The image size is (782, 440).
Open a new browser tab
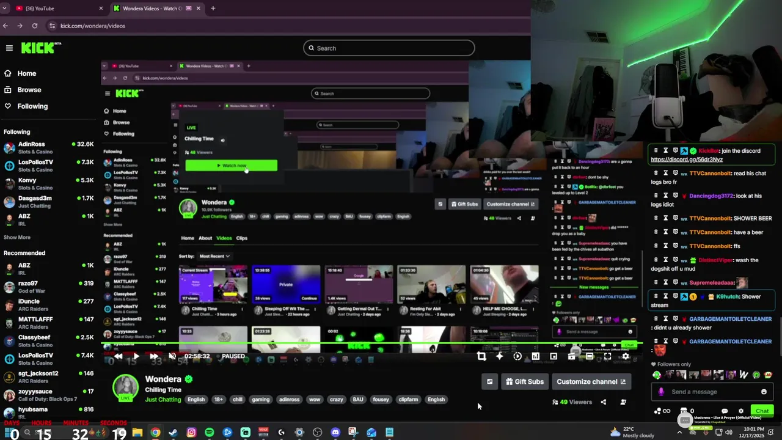(x=213, y=9)
